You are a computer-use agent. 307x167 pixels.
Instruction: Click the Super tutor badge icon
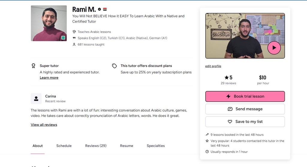coord(34,66)
